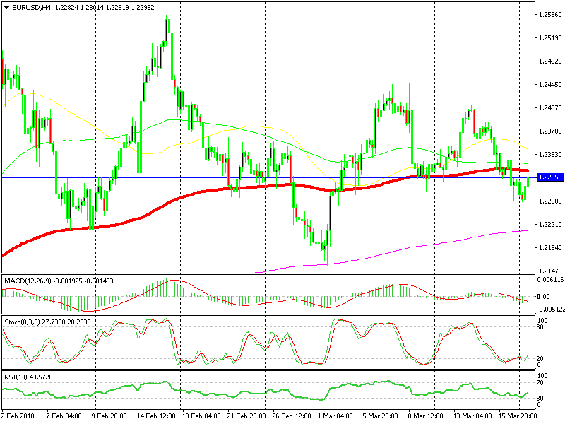Screen dimensions: 565x424
Task: Click the MACD scale value -0.005122
Action: tap(550, 310)
